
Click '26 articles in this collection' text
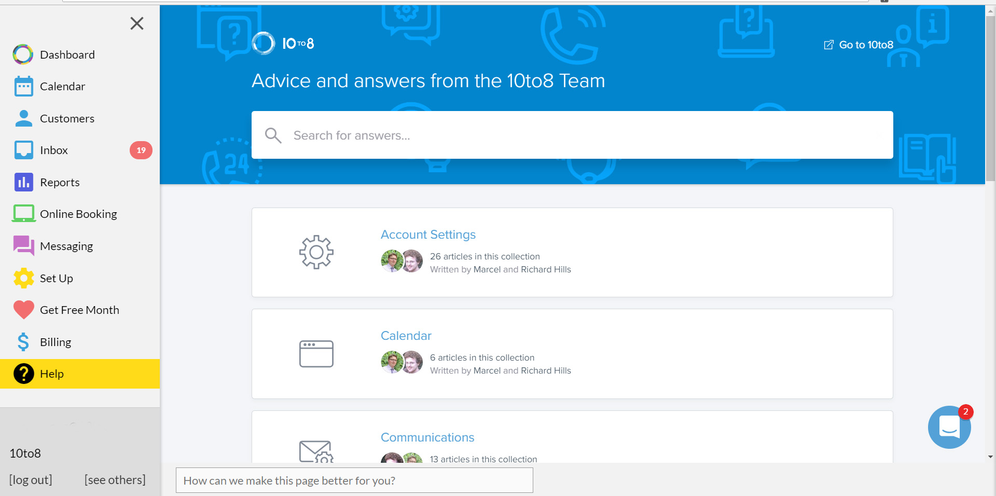[485, 256]
